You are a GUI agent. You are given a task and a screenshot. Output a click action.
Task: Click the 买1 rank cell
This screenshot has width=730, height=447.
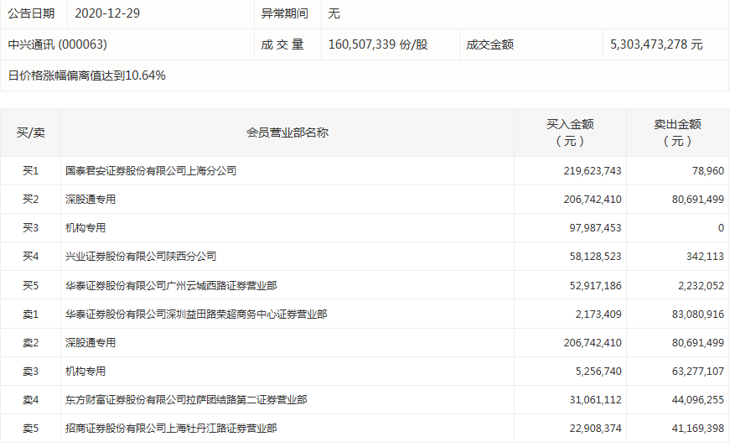point(31,171)
